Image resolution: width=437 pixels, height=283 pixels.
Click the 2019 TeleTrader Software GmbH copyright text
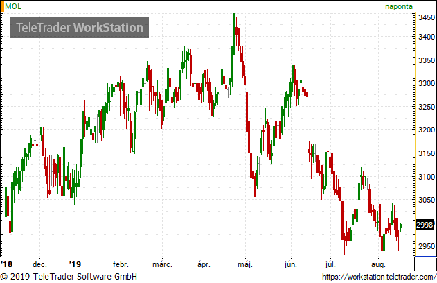[x=69, y=277]
